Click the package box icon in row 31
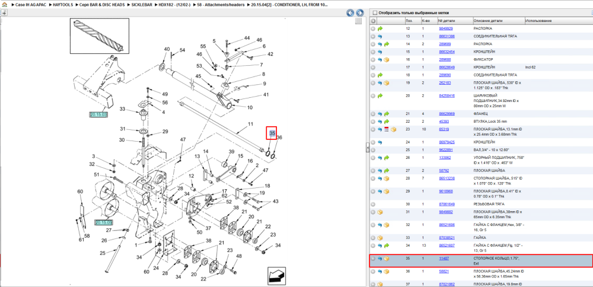Image resolution: width=593 pixels, height=287 pixels. click(x=380, y=212)
